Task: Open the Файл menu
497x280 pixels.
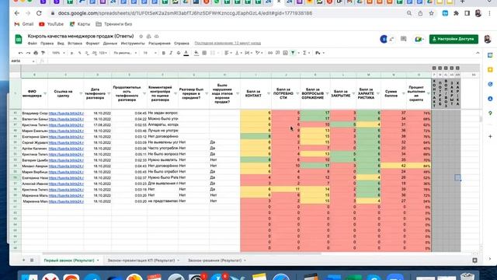Action: 33,44
